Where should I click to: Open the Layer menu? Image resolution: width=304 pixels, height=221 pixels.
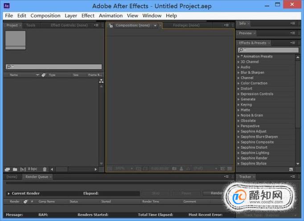(x=71, y=16)
